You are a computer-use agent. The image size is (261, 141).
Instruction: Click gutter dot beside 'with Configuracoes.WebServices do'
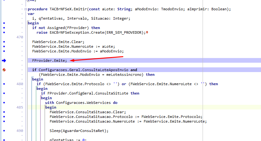pyautogui.click(x=4, y=103)
